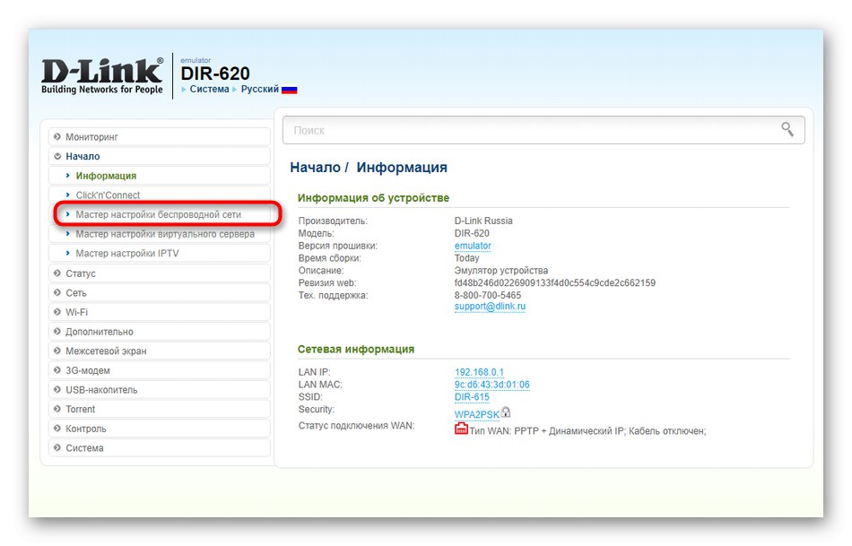
Task: Expand the Сеть section
Action: pos(77,292)
